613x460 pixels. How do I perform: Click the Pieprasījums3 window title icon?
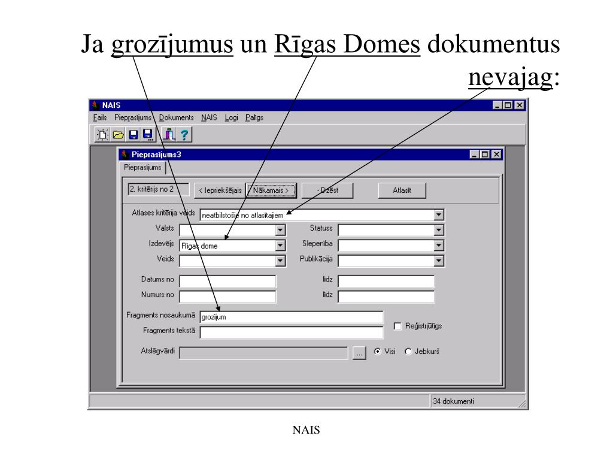pos(125,155)
